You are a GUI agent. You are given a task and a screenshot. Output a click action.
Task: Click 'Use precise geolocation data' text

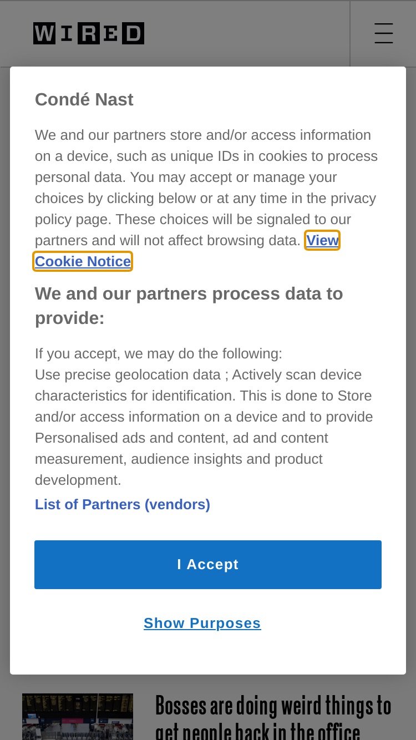click(x=128, y=374)
